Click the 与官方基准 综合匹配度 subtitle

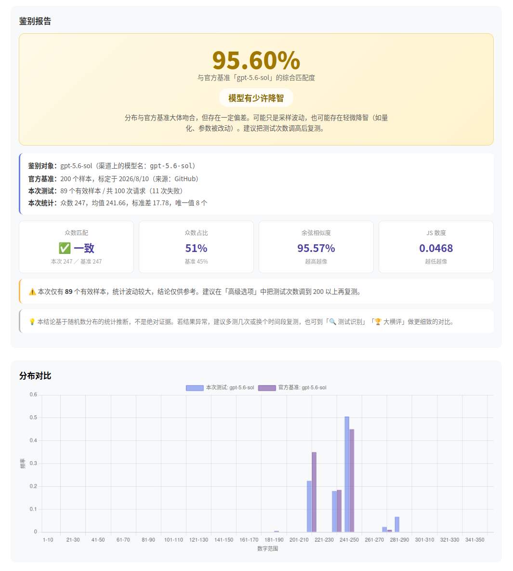click(256, 78)
